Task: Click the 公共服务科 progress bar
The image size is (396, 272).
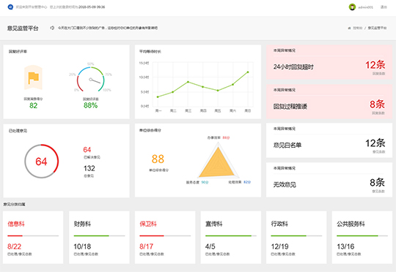Action: point(362,236)
